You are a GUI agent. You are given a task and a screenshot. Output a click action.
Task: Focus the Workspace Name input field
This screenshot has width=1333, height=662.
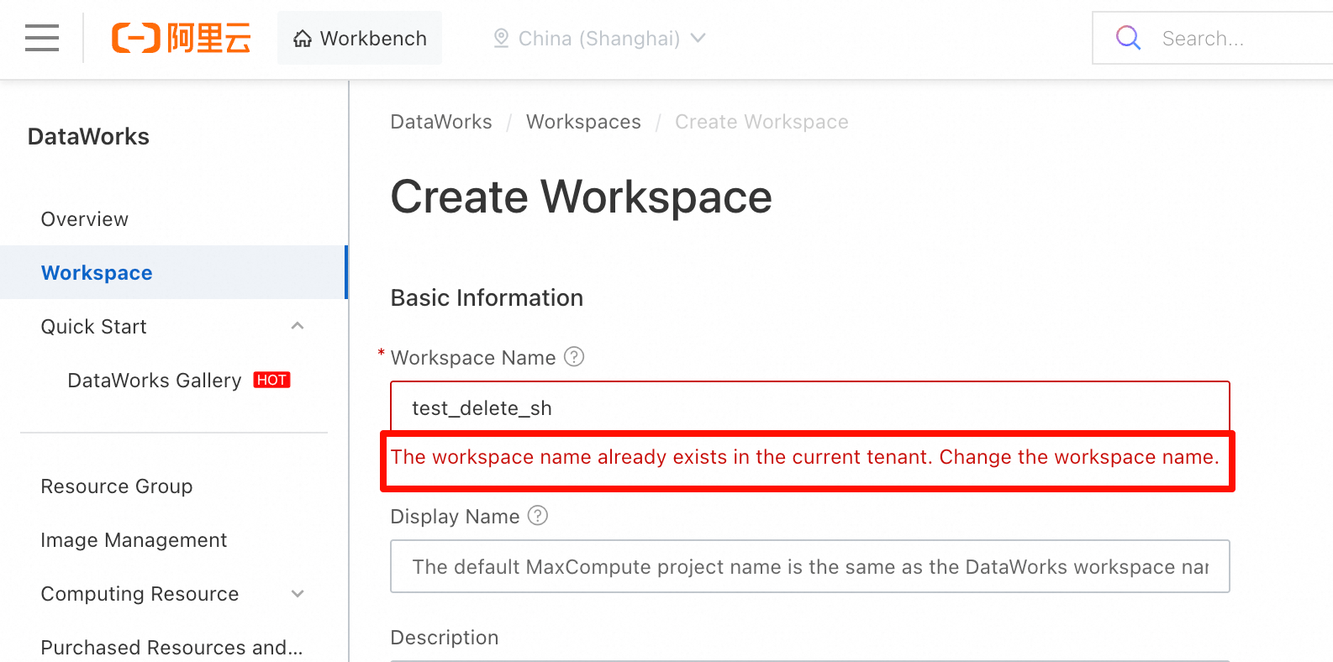click(x=810, y=407)
